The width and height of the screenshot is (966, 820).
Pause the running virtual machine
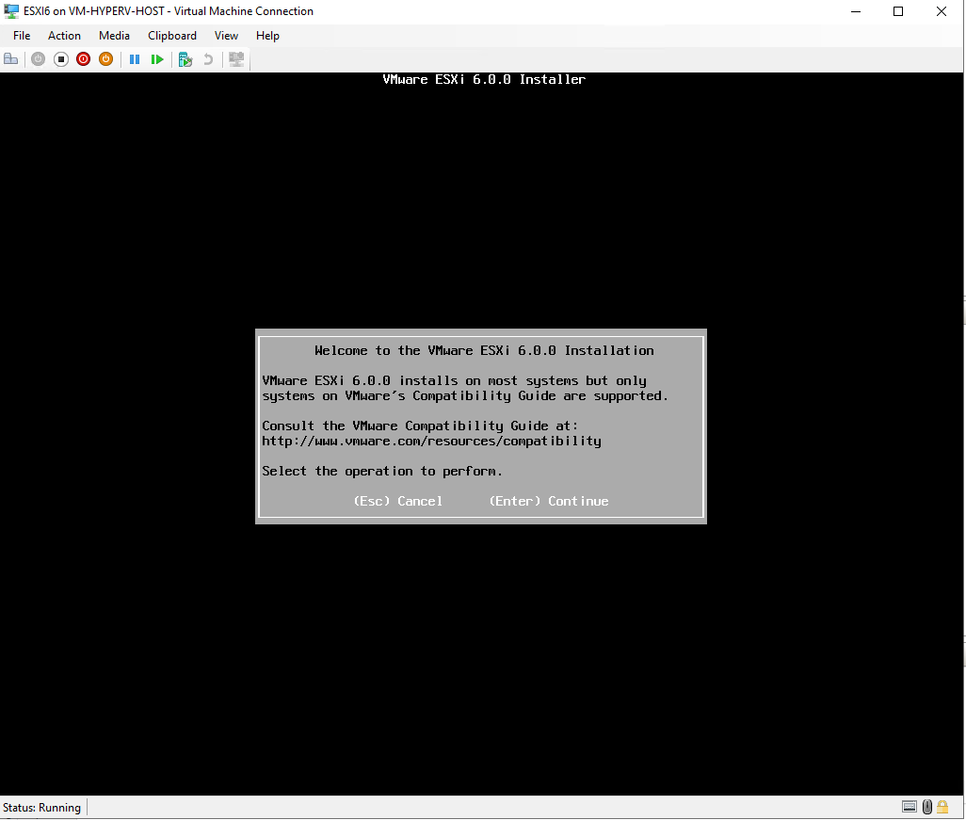[x=135, y=59]
